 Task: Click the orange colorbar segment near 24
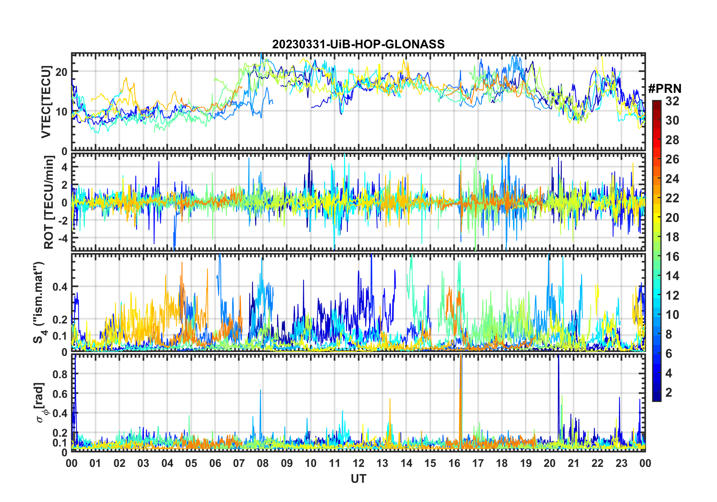pyautogui.click(x=657, y=179)
